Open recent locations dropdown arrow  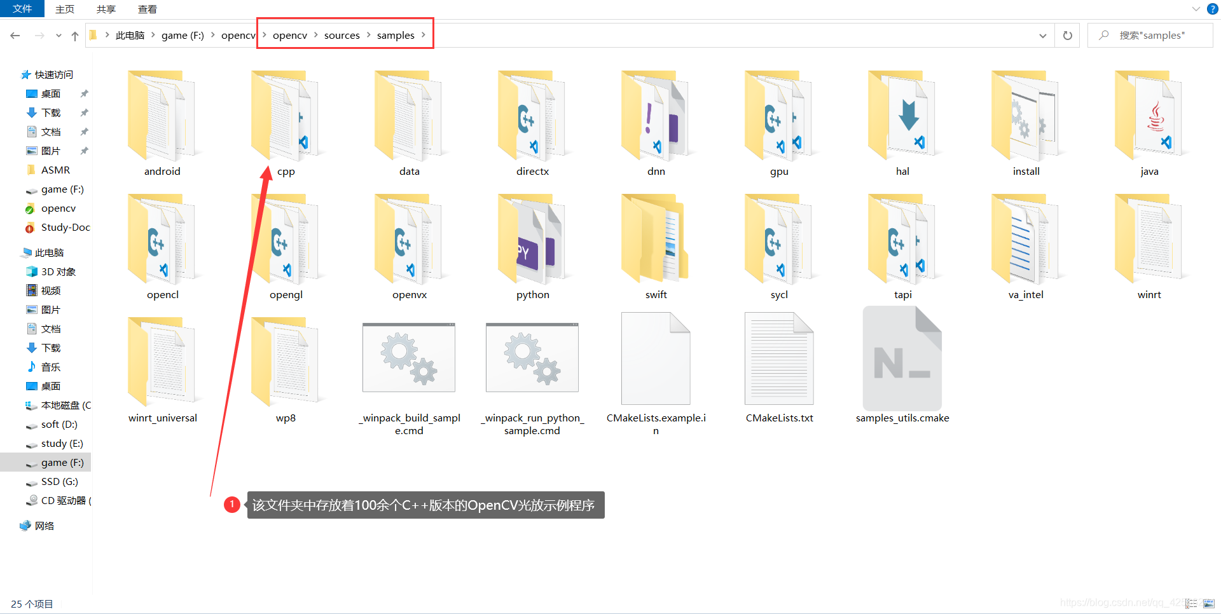coord(59,36)
